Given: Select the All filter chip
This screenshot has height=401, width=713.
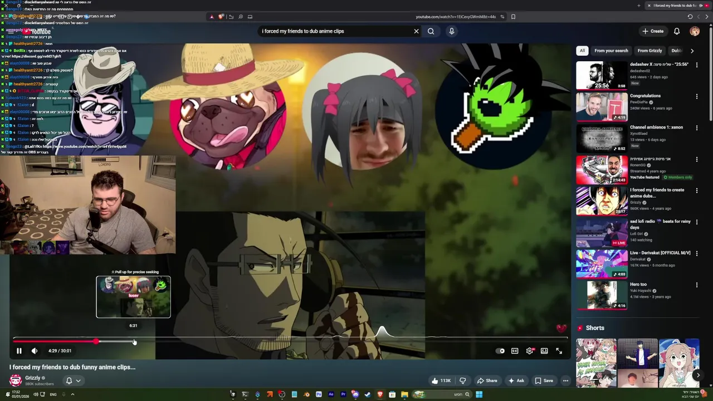Looking at the screenshot, I should [582, 51].
